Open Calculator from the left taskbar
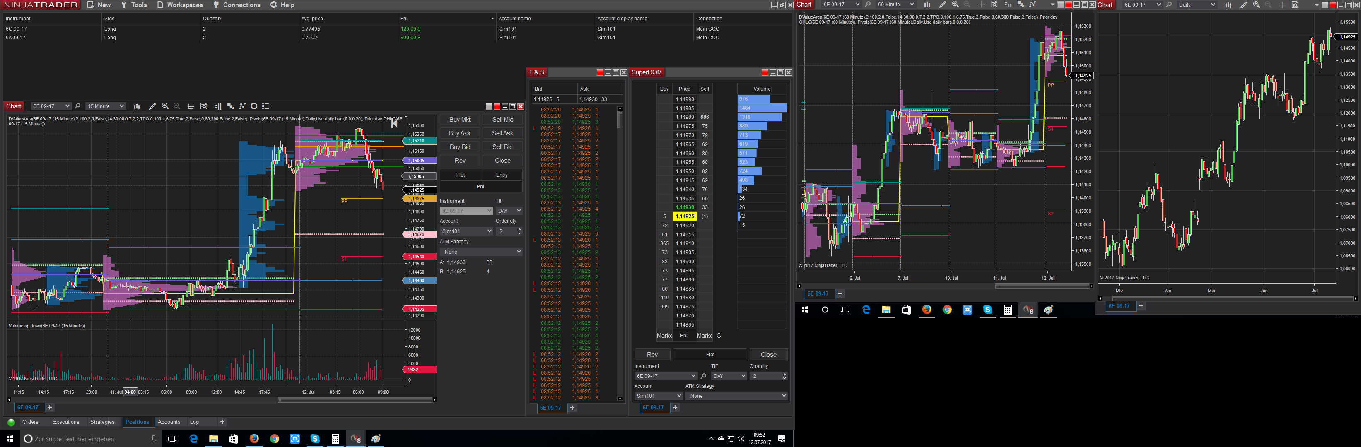 pyautogui.click(x=335, y=439)
